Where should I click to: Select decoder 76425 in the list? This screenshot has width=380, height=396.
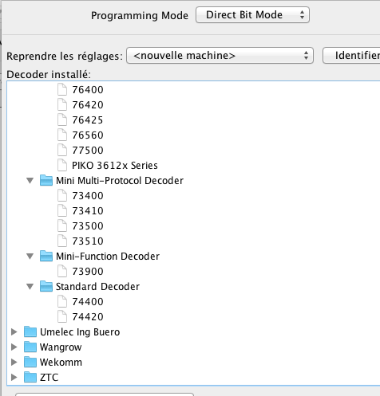point(88,120)
